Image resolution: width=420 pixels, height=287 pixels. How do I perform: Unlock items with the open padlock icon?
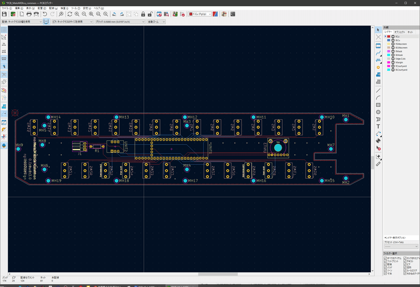150,14
